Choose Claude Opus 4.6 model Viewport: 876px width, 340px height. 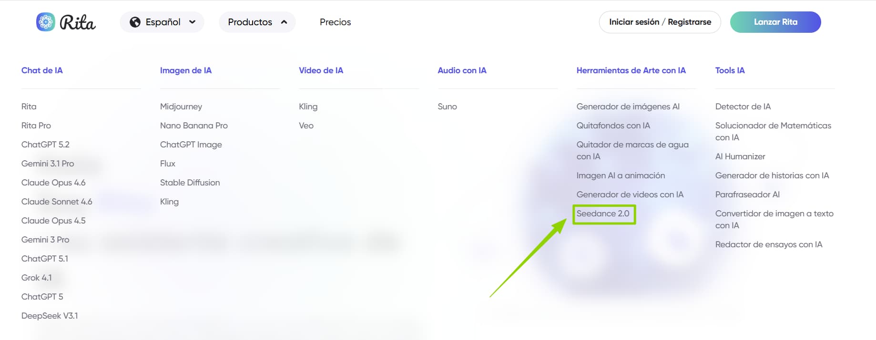tap(53, 183)
